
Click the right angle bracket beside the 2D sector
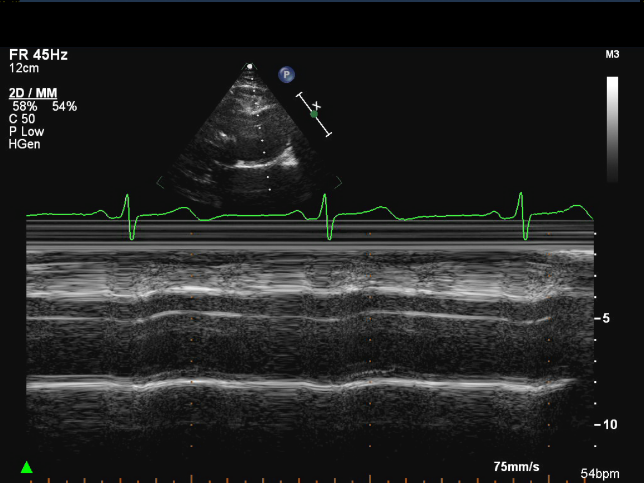pos(338,182)
